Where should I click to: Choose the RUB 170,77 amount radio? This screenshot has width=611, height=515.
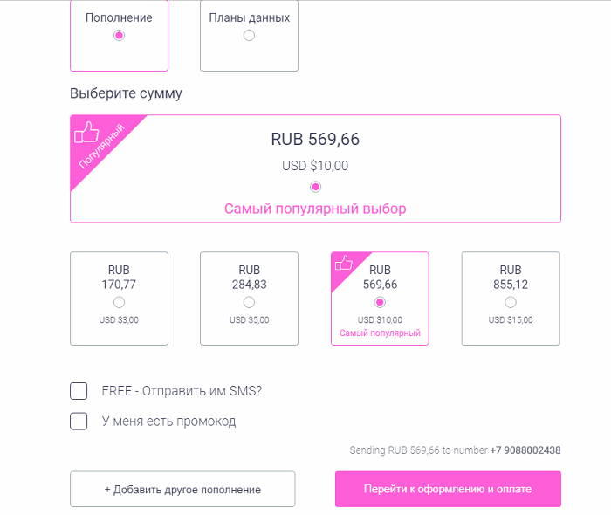119,302
